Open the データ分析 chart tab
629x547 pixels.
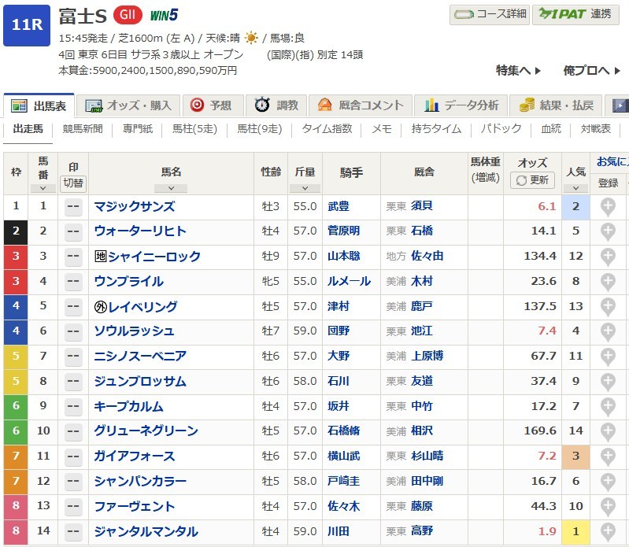[x=431, y=105]
